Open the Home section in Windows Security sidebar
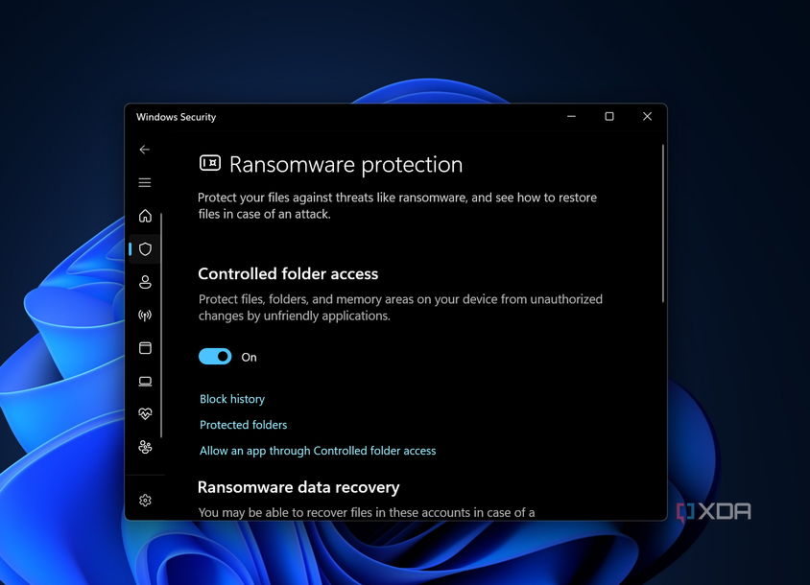This screenshot has height=585, width=810. (x=145, y=216)
